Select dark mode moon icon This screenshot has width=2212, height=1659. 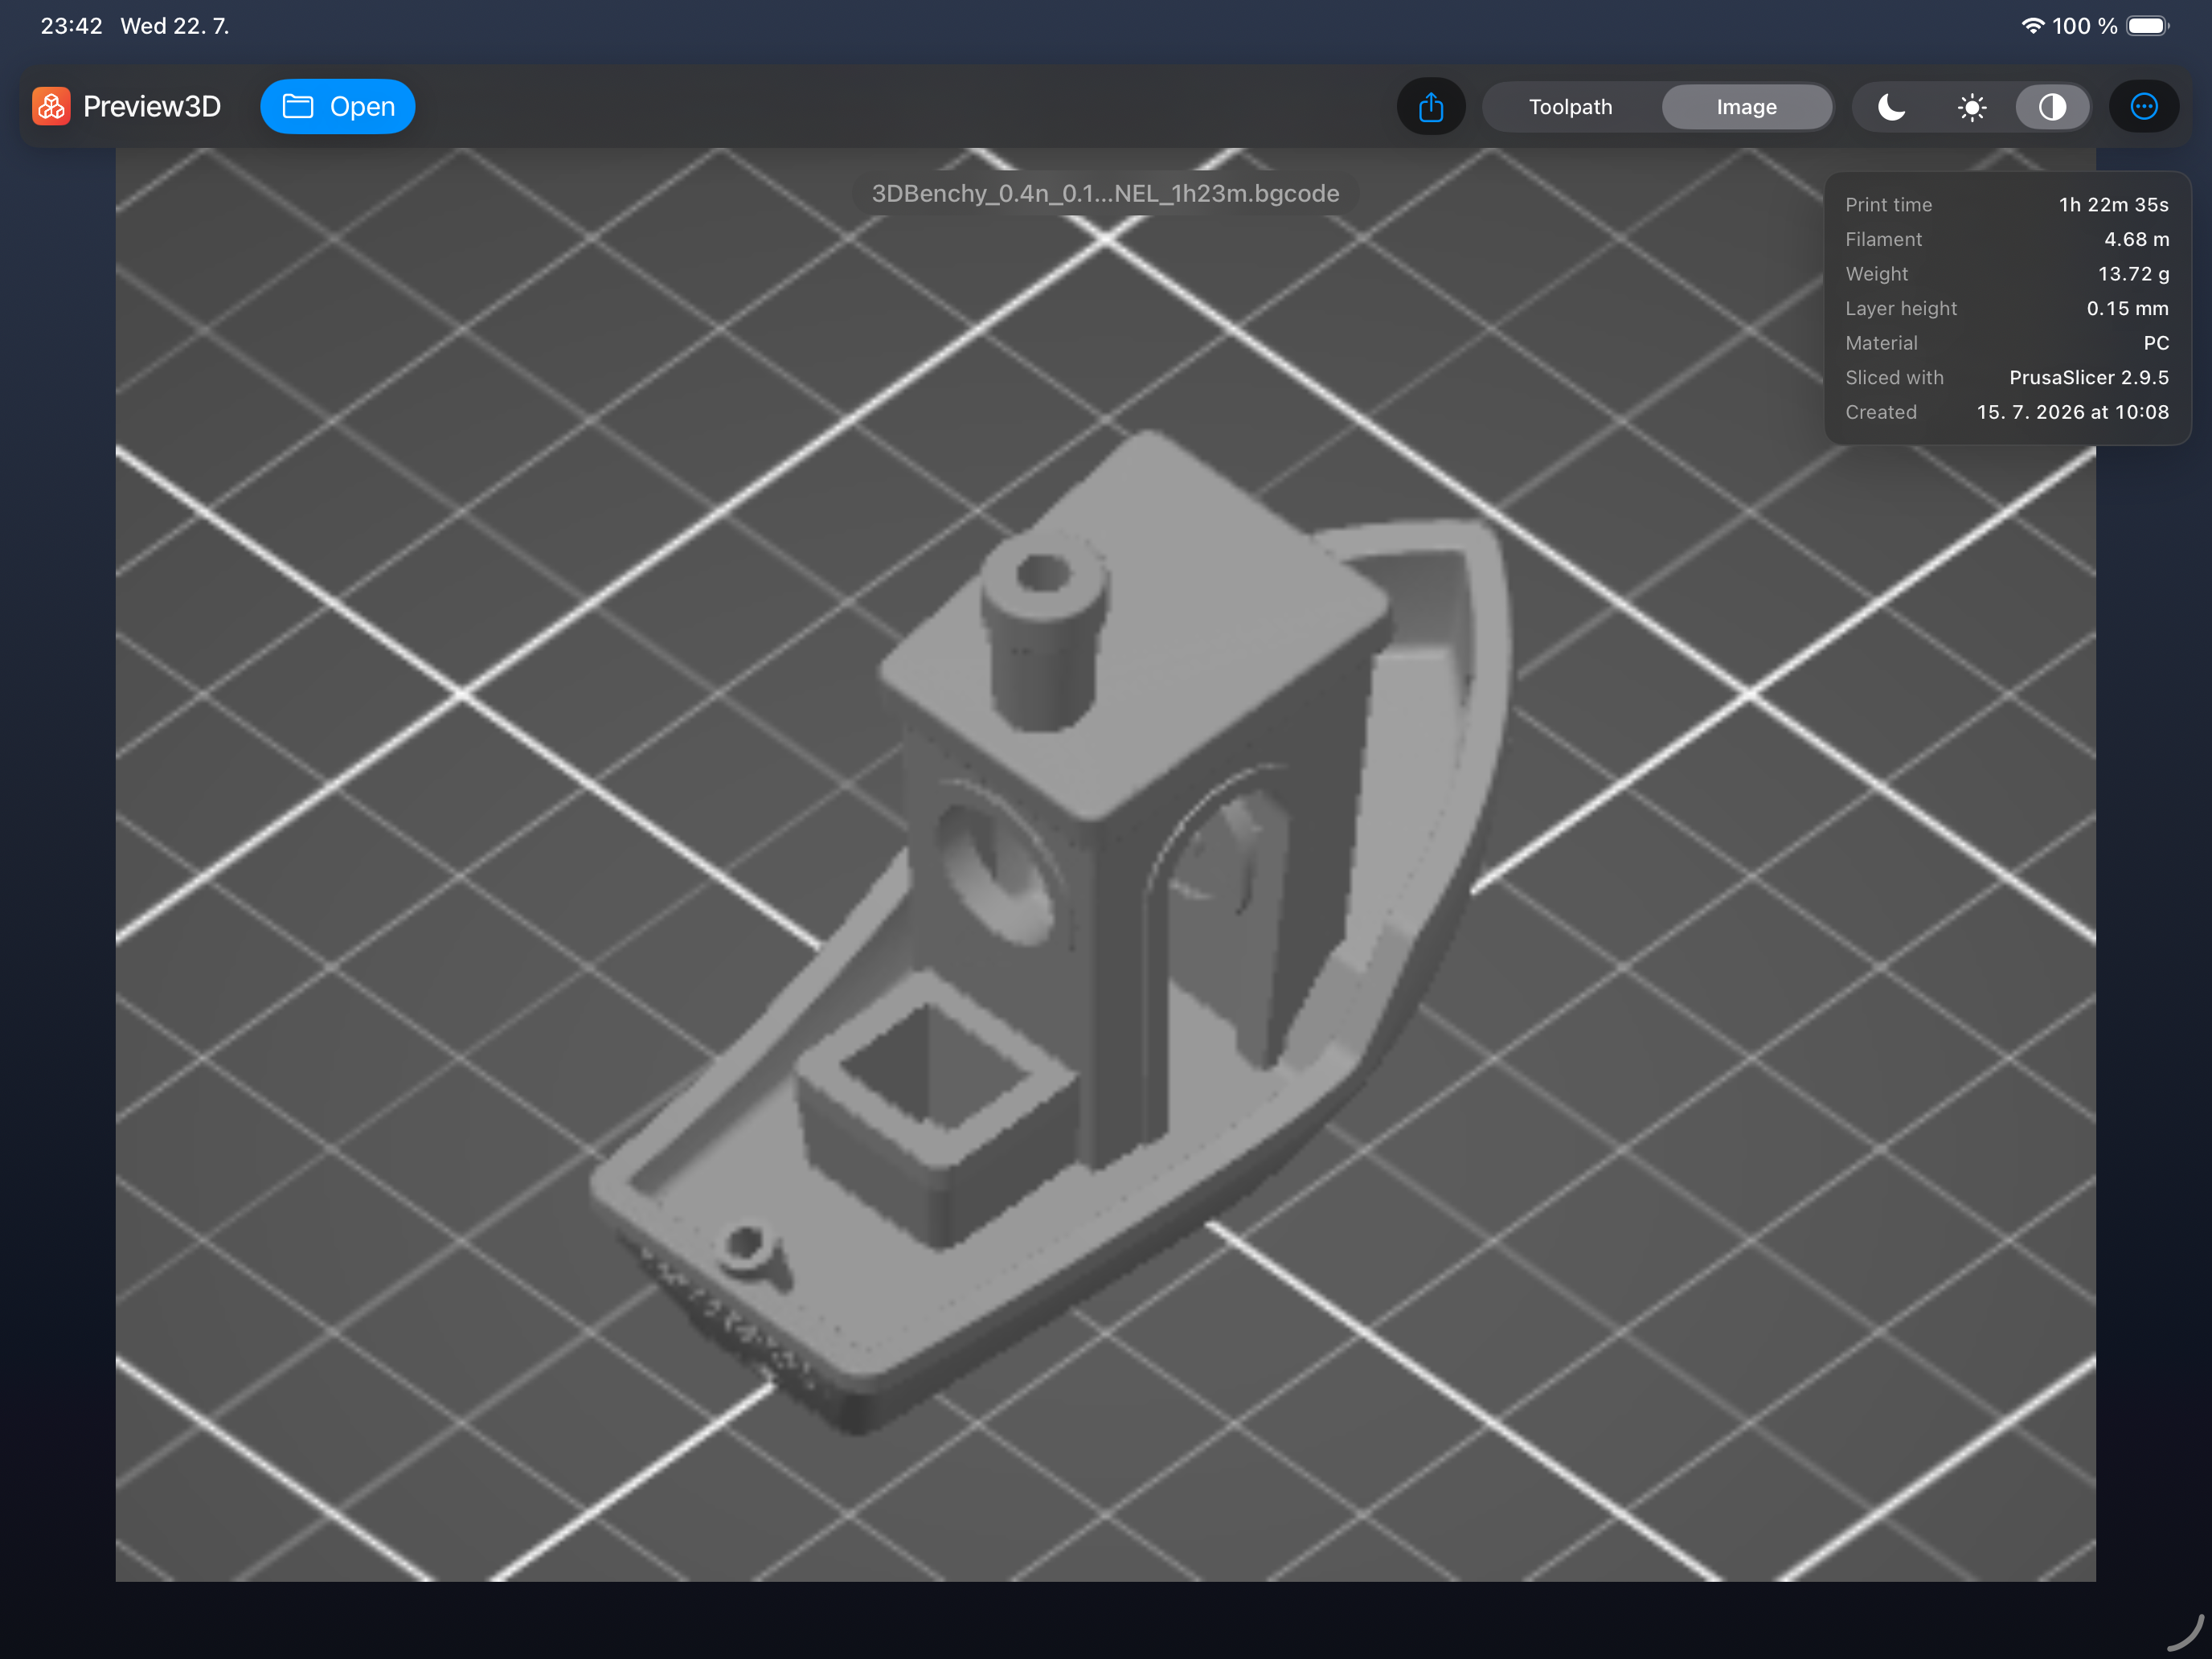point(1891,107)
